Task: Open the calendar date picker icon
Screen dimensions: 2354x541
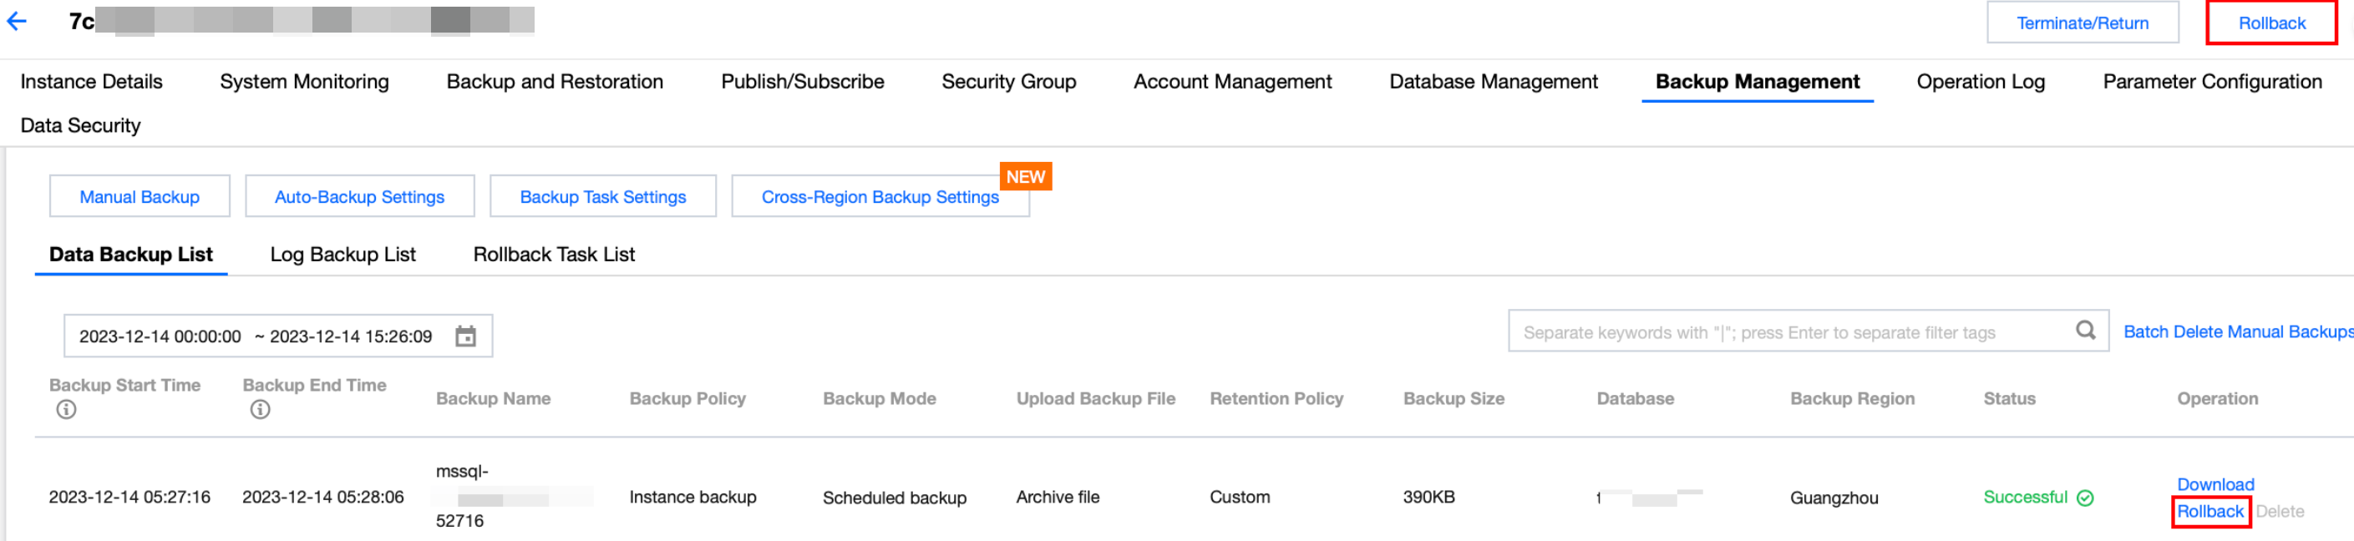Action: 465,336
